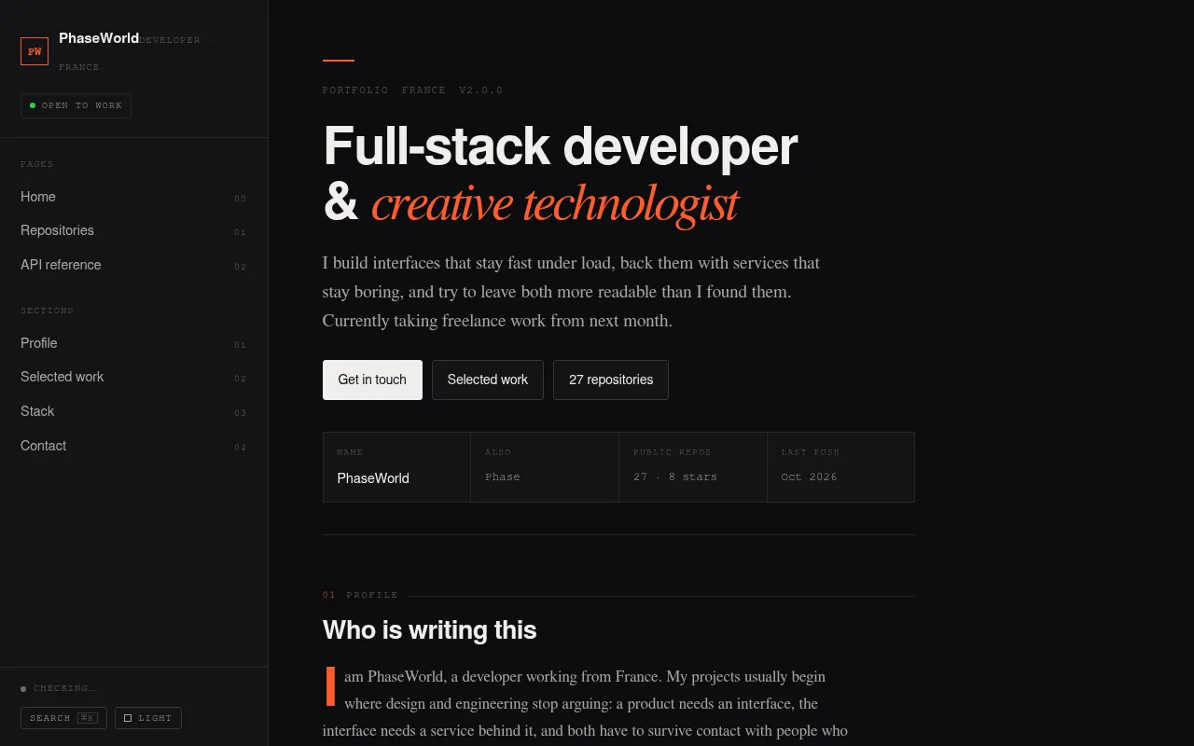Image resolution: width=1194 pixels, height=746 pixels.
Task: Click the 'creative technologist' italic text
Action: pos(555,204)
